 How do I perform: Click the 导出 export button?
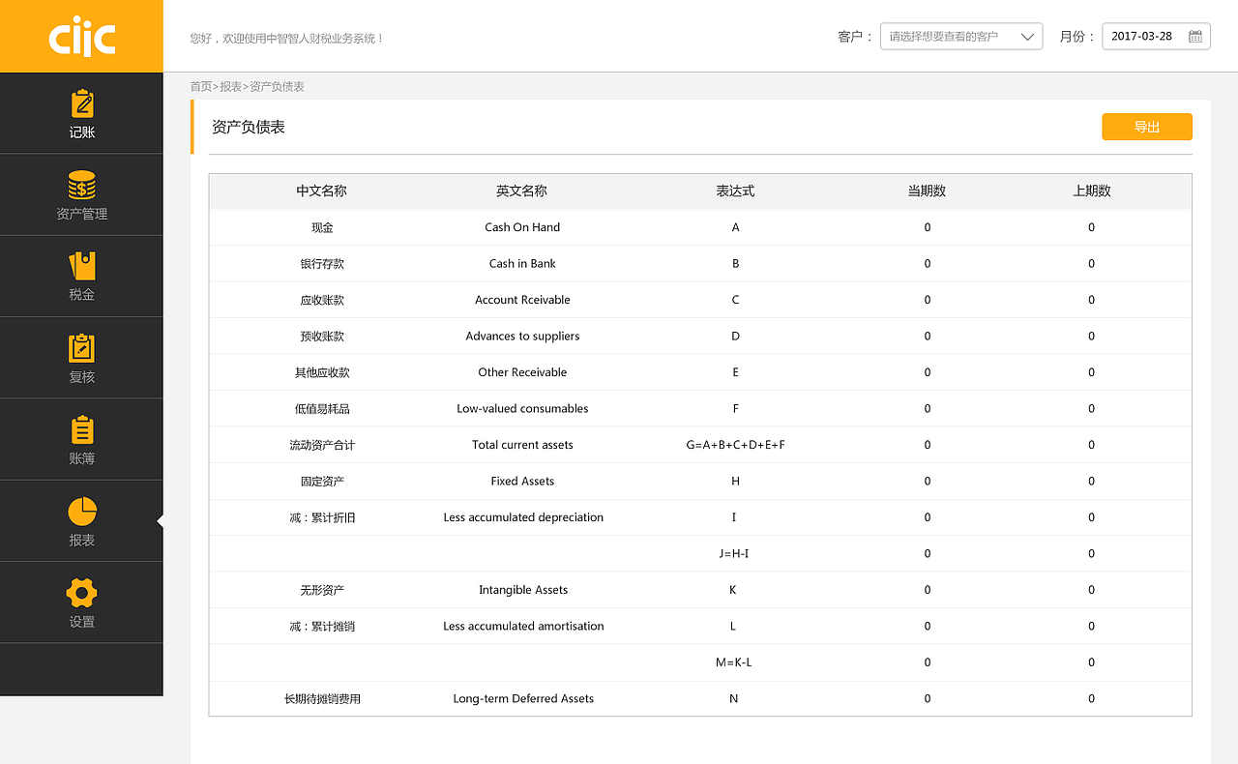1147,127
